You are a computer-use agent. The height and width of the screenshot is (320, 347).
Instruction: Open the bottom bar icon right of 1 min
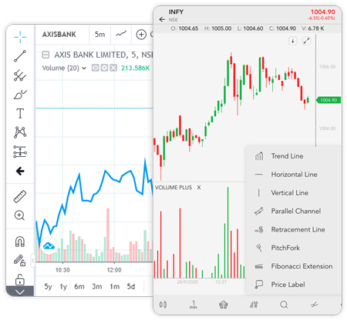[224, 305]
